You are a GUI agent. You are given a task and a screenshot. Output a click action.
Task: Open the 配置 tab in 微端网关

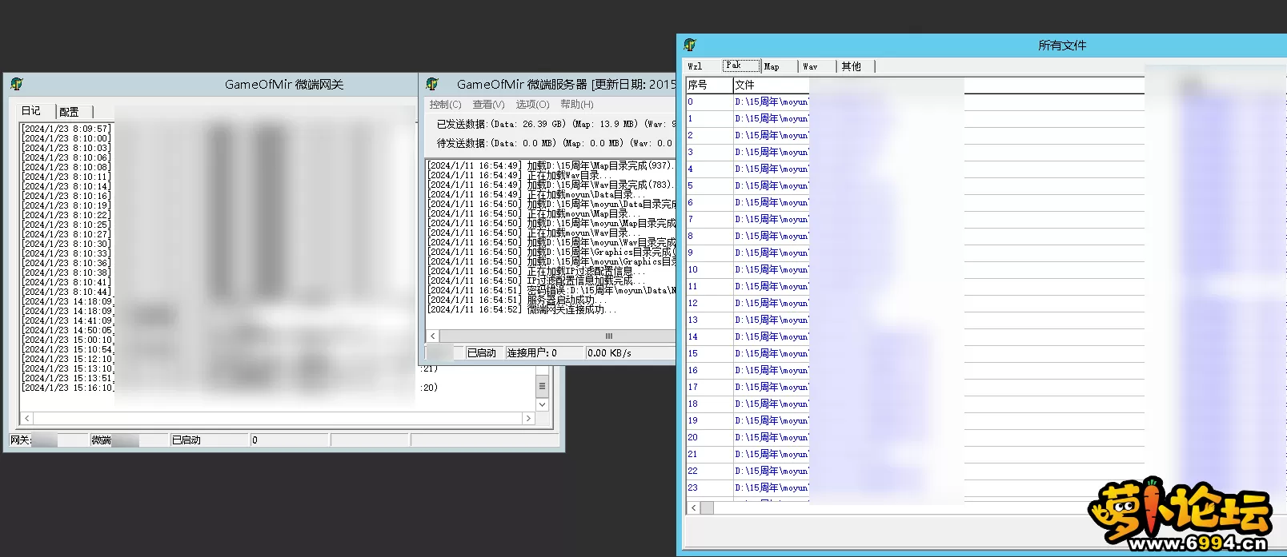(x=70, y=112)
